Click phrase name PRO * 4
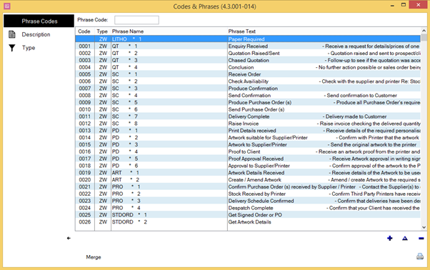Screen dimensions: 430x270 click(x=126, y=208)
